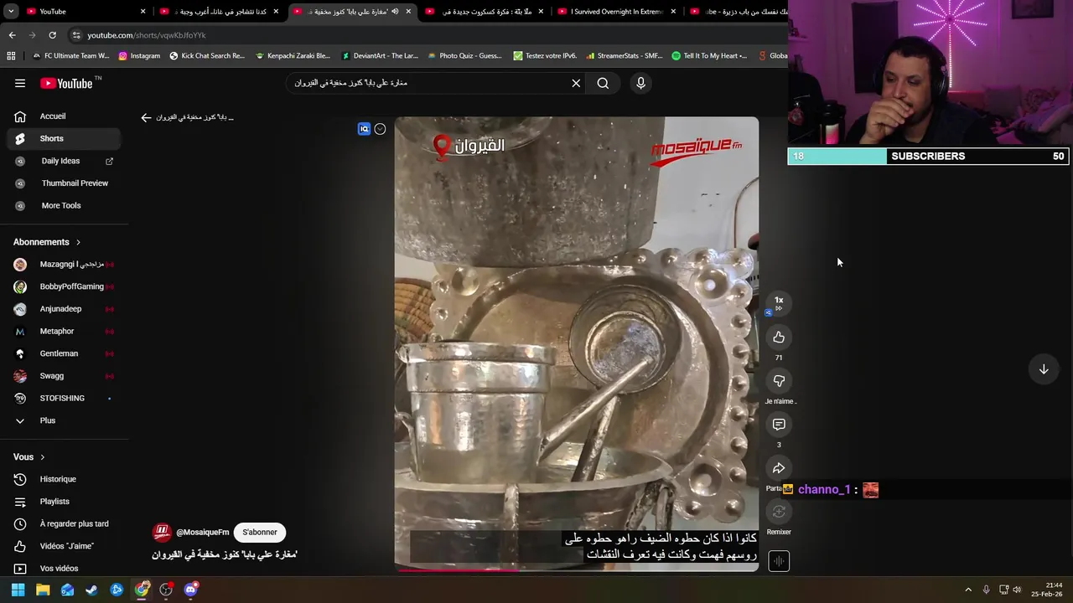Open the Instagram bookmark
The height and width of the screenshot is (603, 1073).
(139, 56)
